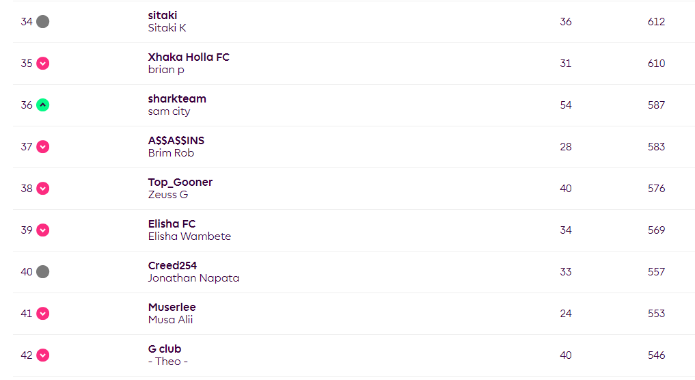
Task: Click the total points 612 for sitaki
Action: pos(656,21)
